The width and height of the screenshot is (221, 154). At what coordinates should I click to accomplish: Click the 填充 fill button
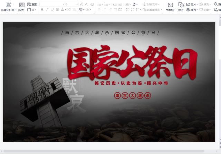point(205,4)
